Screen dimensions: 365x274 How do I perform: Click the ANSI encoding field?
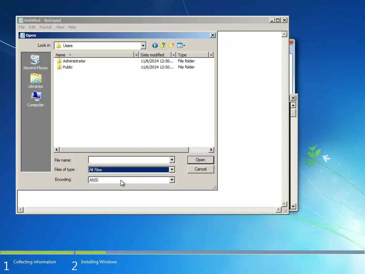tap(129, 180)
